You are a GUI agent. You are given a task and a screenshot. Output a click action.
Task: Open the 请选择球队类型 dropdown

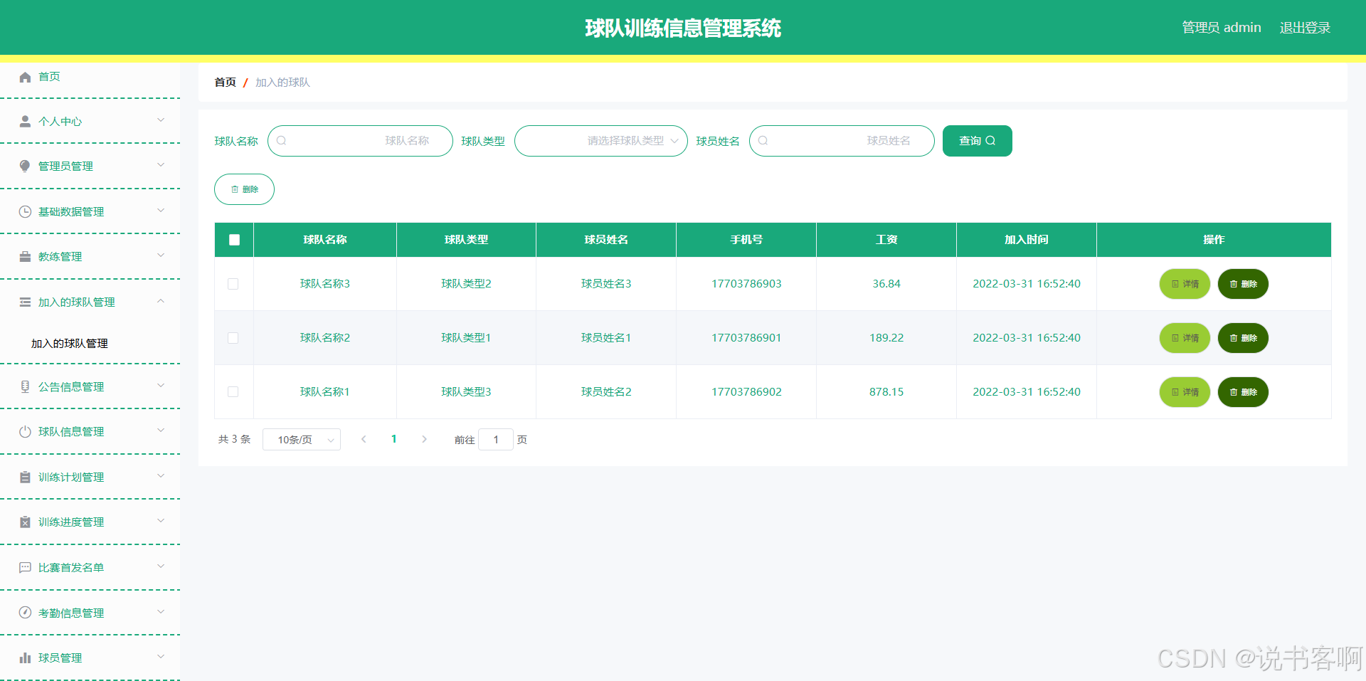tap(600, 141)
